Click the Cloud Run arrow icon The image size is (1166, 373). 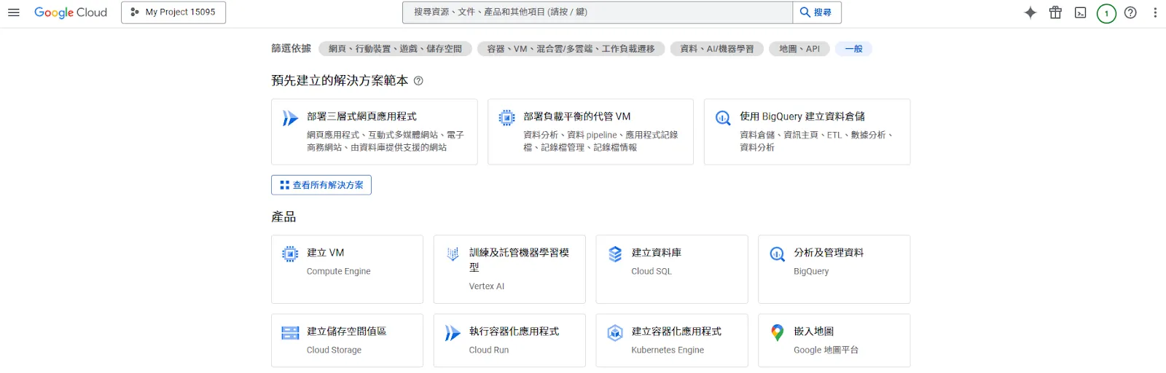453,333
